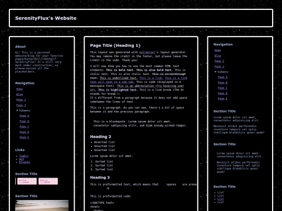282x211 pixels.
Task: Open Page B in right sidebar submenu
Action: 222,82
